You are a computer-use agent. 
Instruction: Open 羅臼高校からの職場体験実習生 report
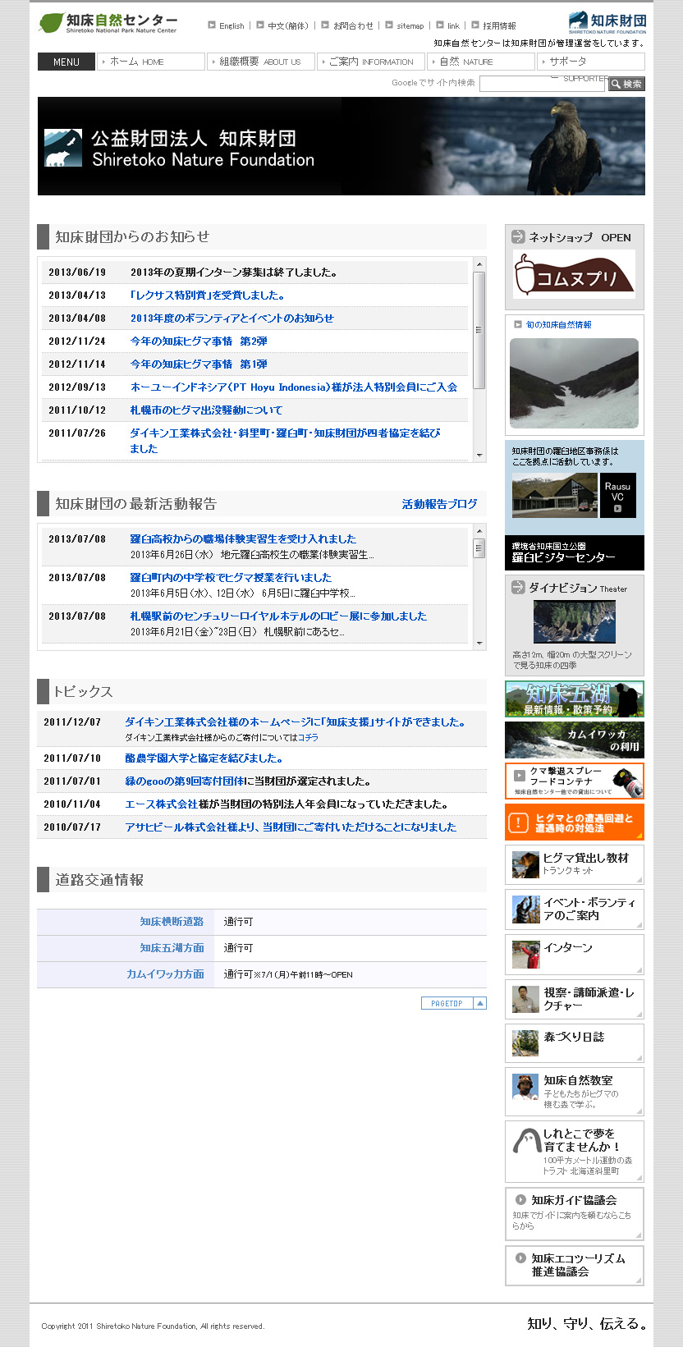[x=243, y=539]
